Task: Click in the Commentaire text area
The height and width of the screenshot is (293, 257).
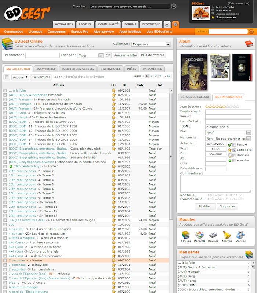Action: tap(216, 184)
